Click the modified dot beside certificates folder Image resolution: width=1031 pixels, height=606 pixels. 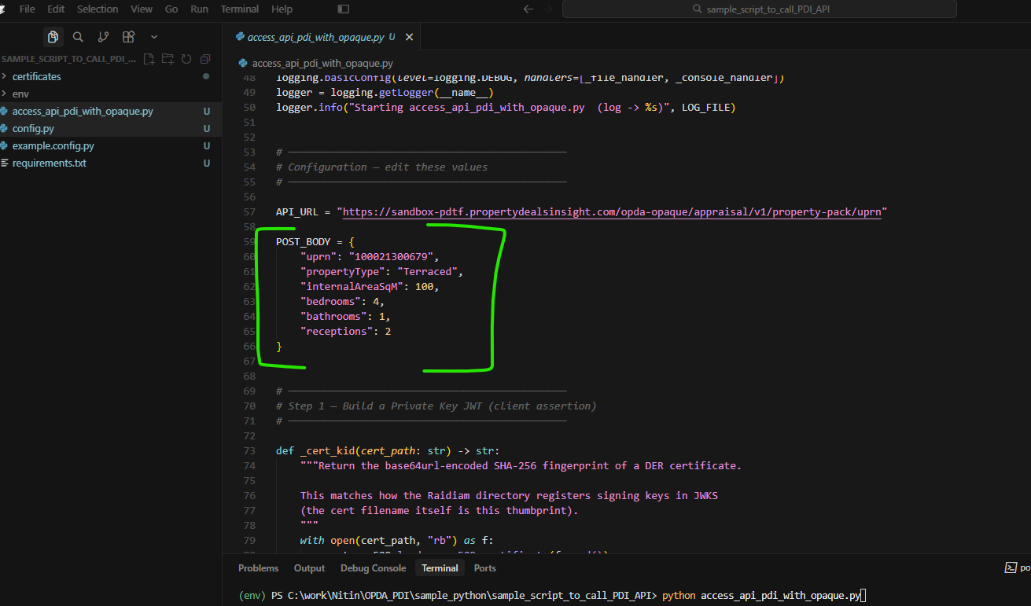click(206, 76)
